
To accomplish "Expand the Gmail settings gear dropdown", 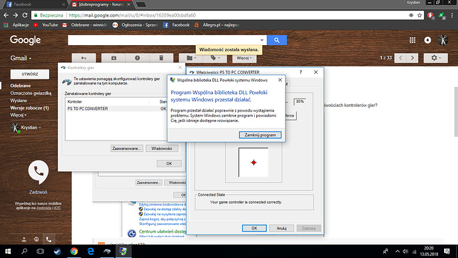I will pos(435,58).
